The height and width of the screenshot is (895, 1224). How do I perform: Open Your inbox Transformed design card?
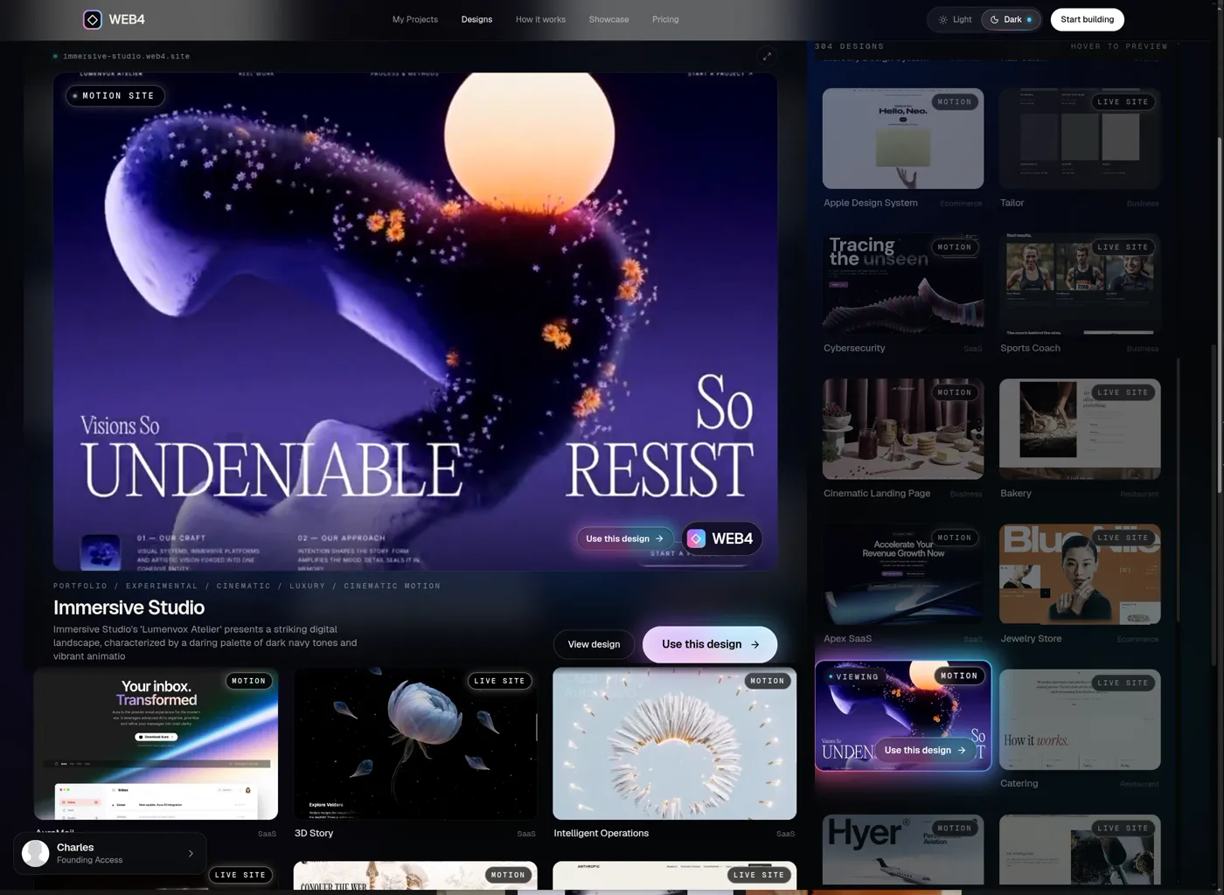tap(156, 744)
